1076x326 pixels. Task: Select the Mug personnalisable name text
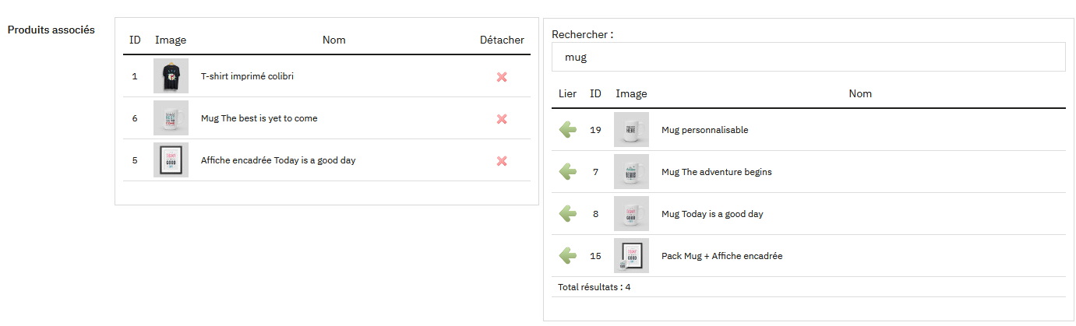tap(704, 130)
